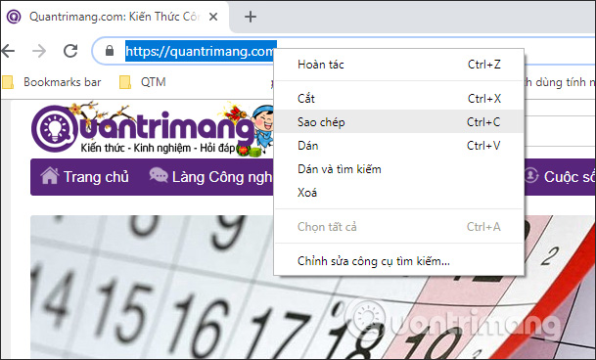Open the Bookmarks bar folder
596x360 pixels.
52,82
